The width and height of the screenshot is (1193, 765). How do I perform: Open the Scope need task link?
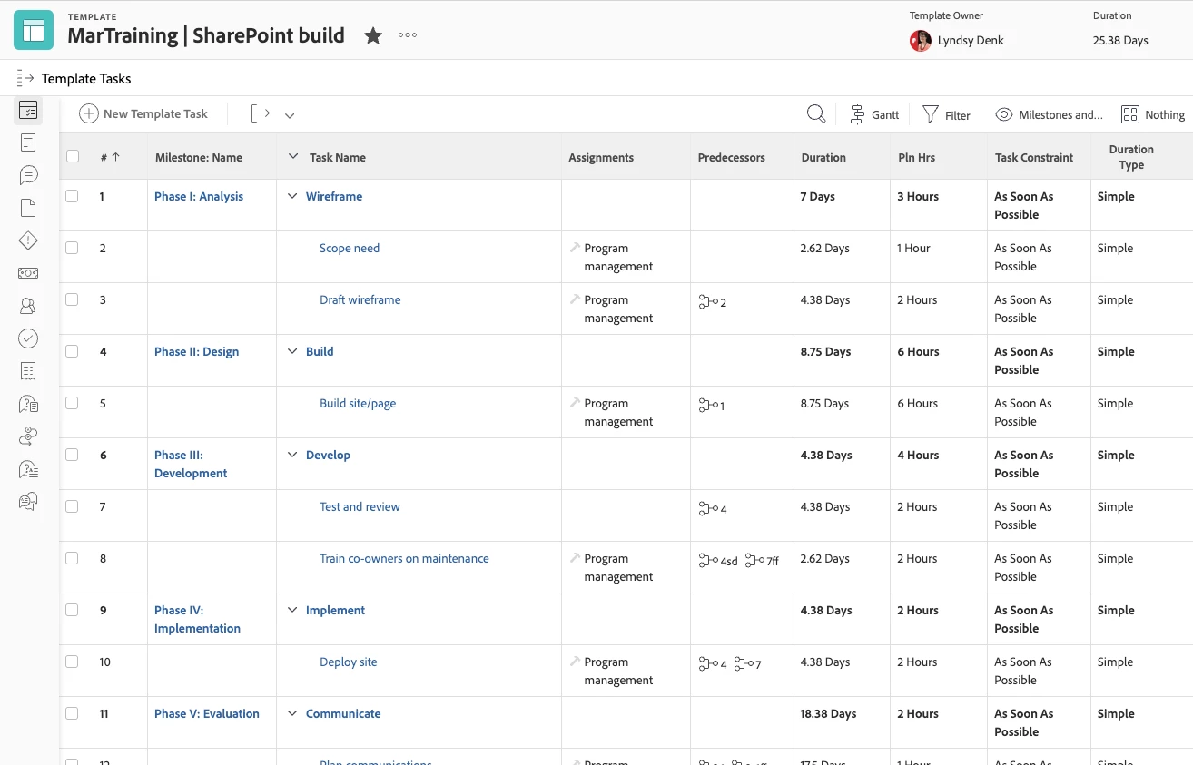[x=350, y=248]
